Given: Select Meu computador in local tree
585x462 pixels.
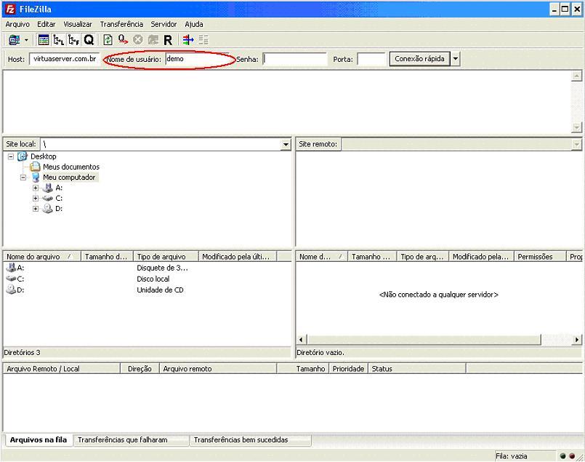Looking at the screenshot, I should point(69,178).
